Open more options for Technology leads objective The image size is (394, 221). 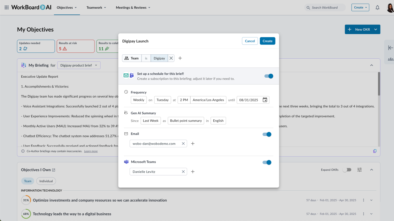tap(364, 214)
